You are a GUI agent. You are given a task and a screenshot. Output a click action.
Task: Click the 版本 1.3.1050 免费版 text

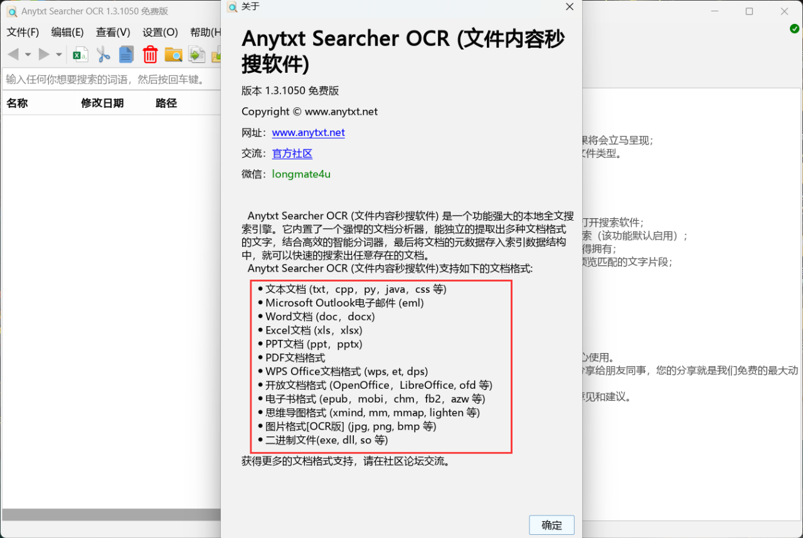[290, 90]
